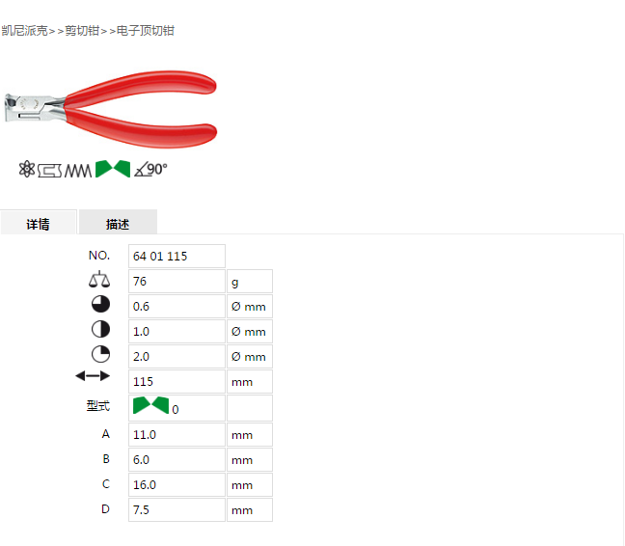Click the three-quarter filled circle wire icon

click(x=100, y=305)
